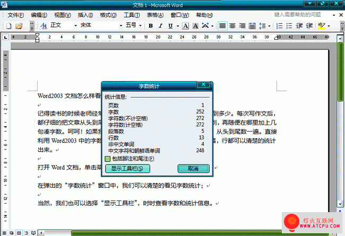Open the 视图(V) menu
This screenshot has height=236, width=345.
(63, 15)
